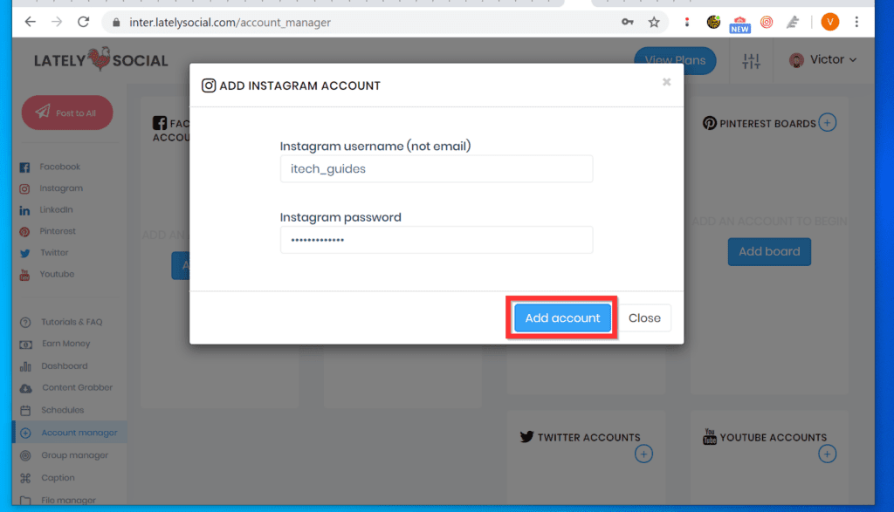The width and height of the screenshot is (894, 512).
Task: Click the Add board button
Action: (769, 252)
